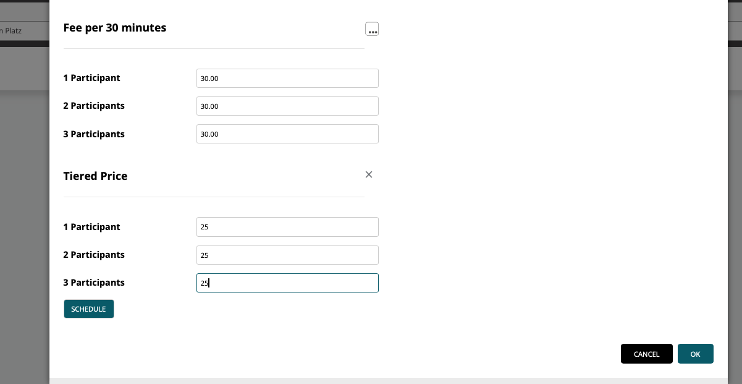This screenshot has width=742, height=384.
Task: Click the 3 Participants tiered price field
Action: 287,283
